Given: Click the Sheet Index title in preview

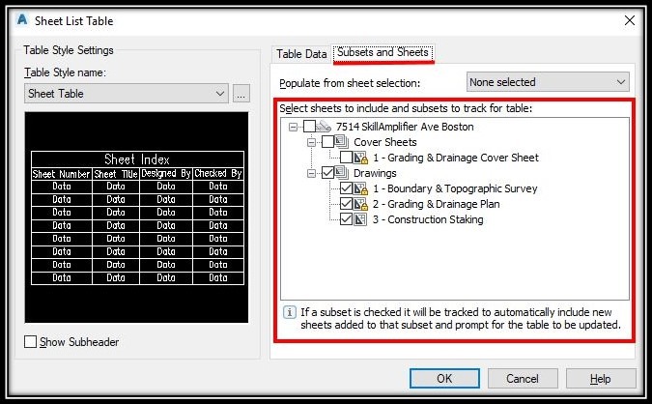Looking at the screenshot, I should coord(137,159).
